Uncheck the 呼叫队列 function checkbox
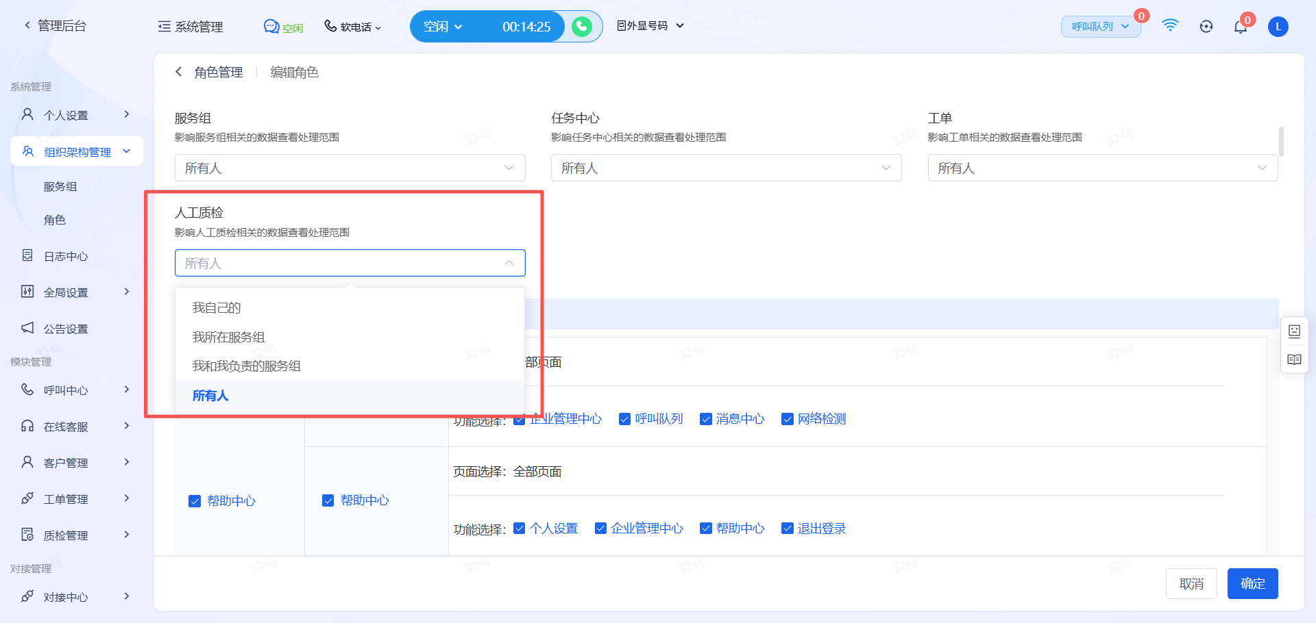Screen dimensions: 1316x623 click(x=624, y=419)
